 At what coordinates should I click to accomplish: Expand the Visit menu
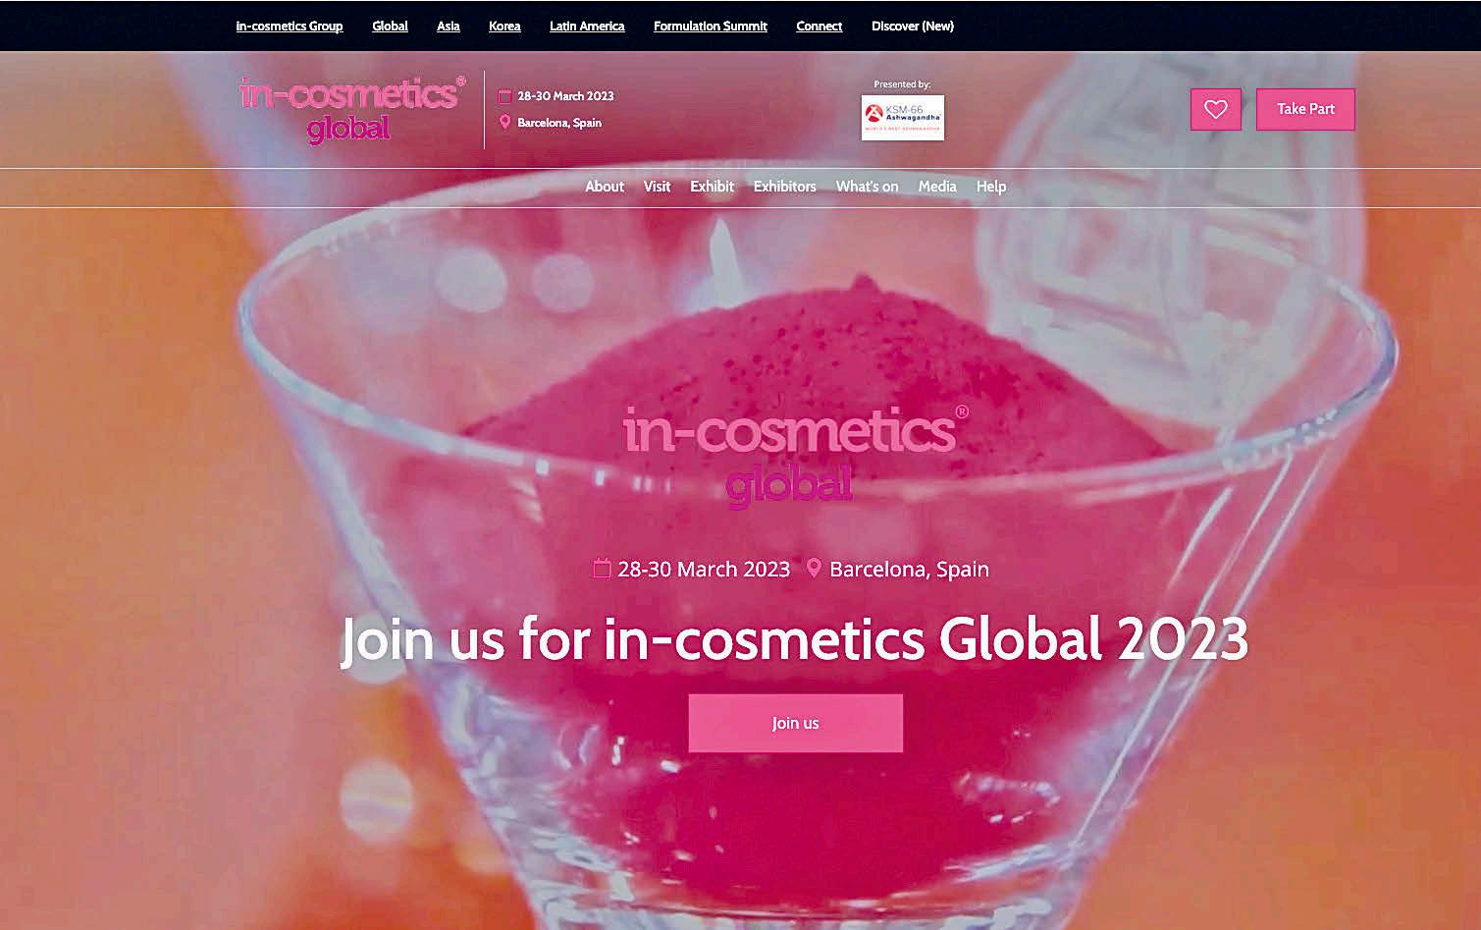[657, 187]
